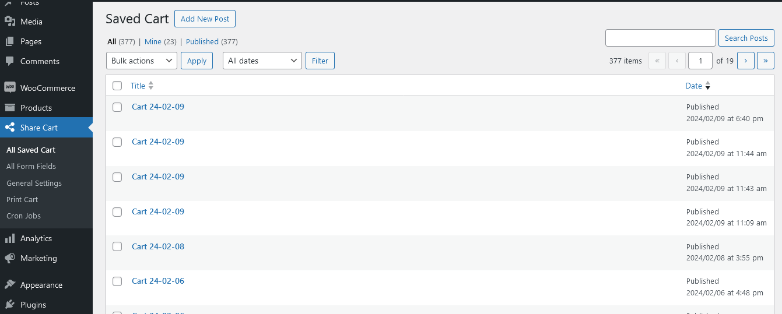
Task: Click the current page number field
Action: (700, 61)
